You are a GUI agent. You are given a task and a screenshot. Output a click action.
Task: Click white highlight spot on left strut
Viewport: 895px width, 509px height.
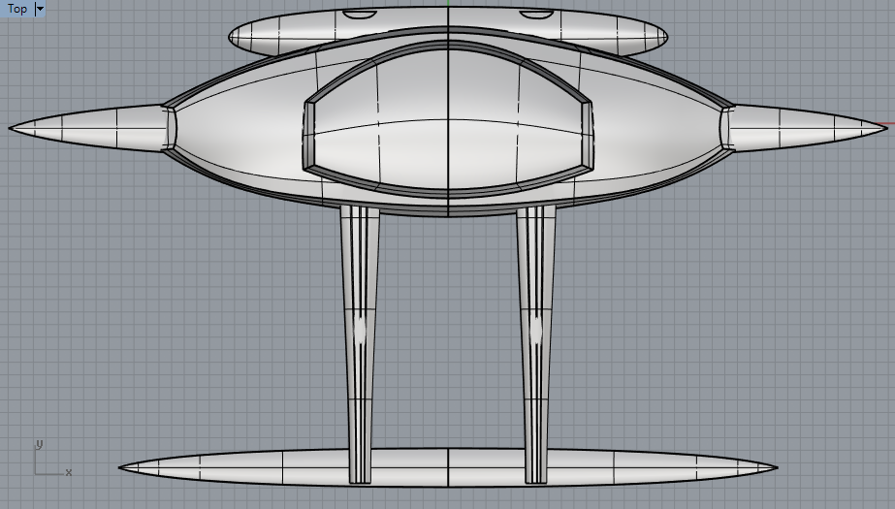coord(360,332)
